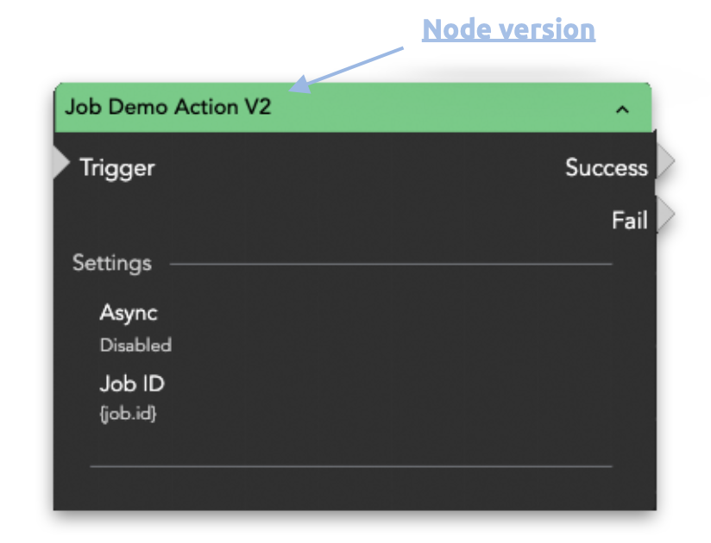711x543 pixels.
Task: Click empty dark area below Job ID
Action: coord(345,440)
